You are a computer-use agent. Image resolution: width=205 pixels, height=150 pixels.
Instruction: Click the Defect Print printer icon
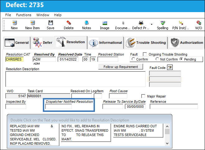141,23
